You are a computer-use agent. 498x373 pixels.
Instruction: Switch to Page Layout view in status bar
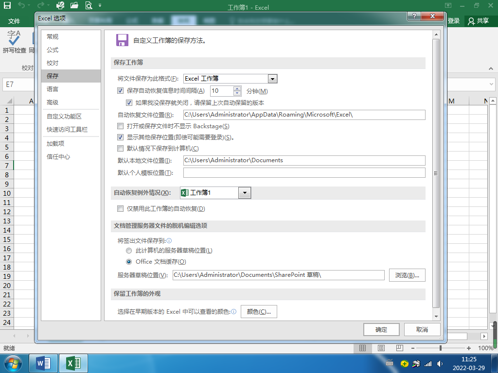[x=381, y=348]
